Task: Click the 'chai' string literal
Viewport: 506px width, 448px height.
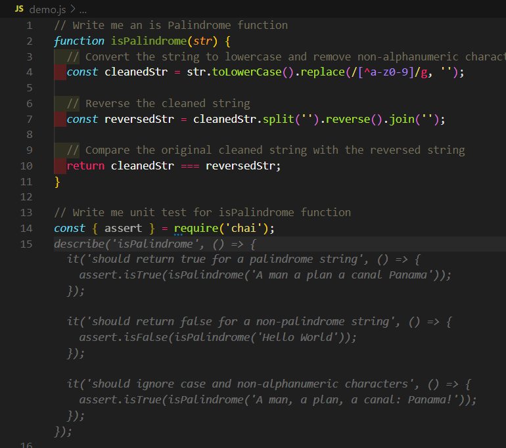Action: (244, 229)
